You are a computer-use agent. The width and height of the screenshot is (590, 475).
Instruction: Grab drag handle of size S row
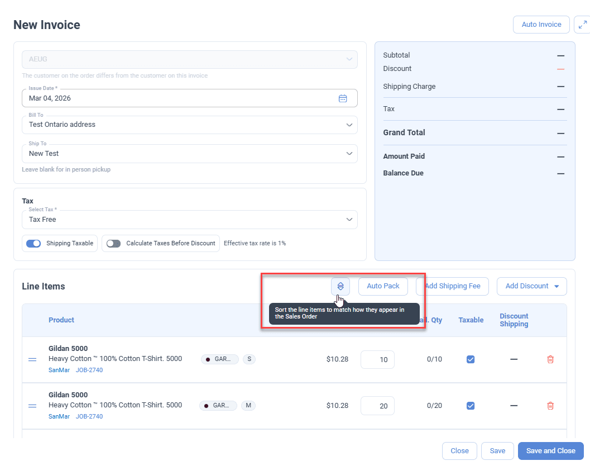click(x=32, y=359)
